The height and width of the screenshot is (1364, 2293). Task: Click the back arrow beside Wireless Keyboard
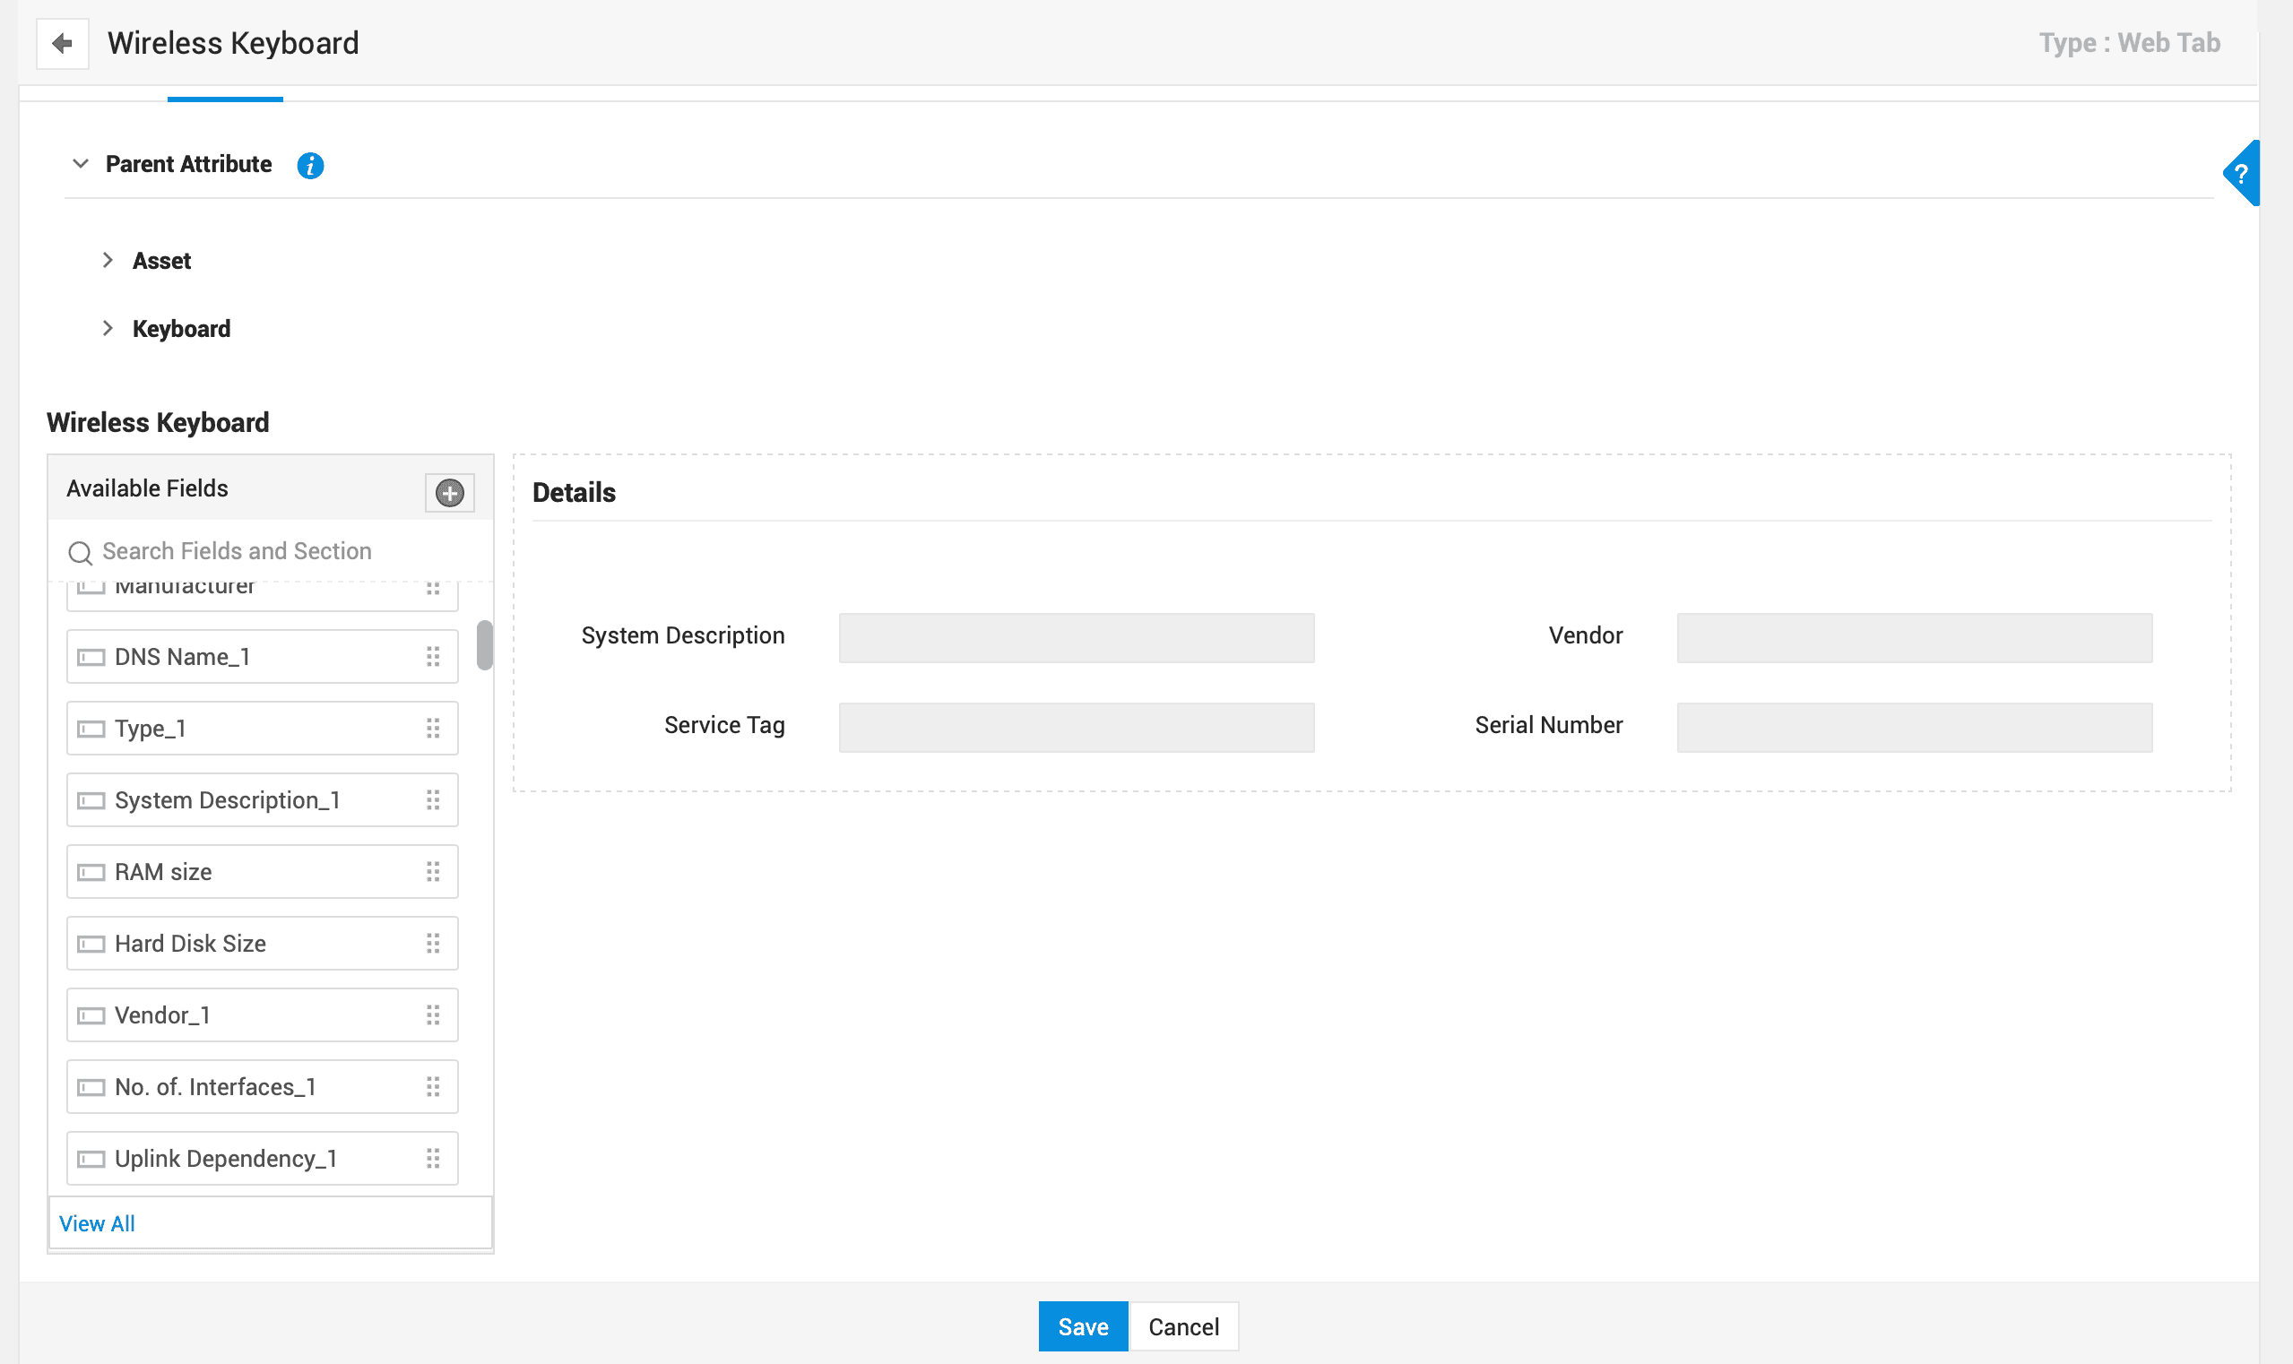coord(63,43)
